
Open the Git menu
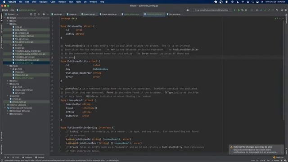[x=85, y=2]
